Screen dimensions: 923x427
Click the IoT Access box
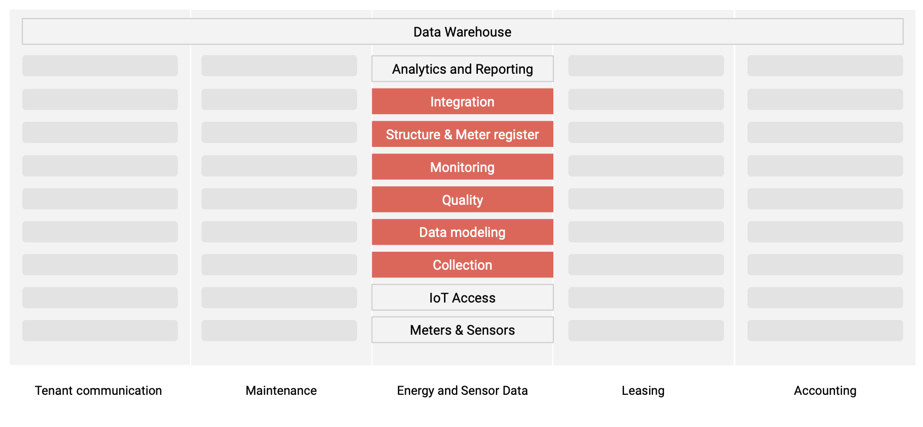pos(462,298)
